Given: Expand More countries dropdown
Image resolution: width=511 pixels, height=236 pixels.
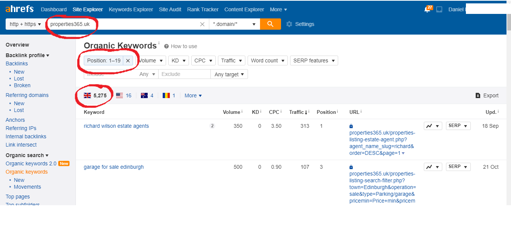Looking at the screenshot, I should point(193,95).
